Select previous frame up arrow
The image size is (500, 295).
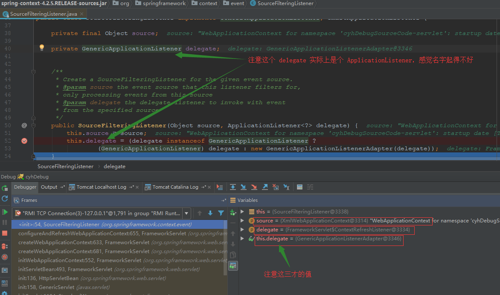tap(200, 213)
